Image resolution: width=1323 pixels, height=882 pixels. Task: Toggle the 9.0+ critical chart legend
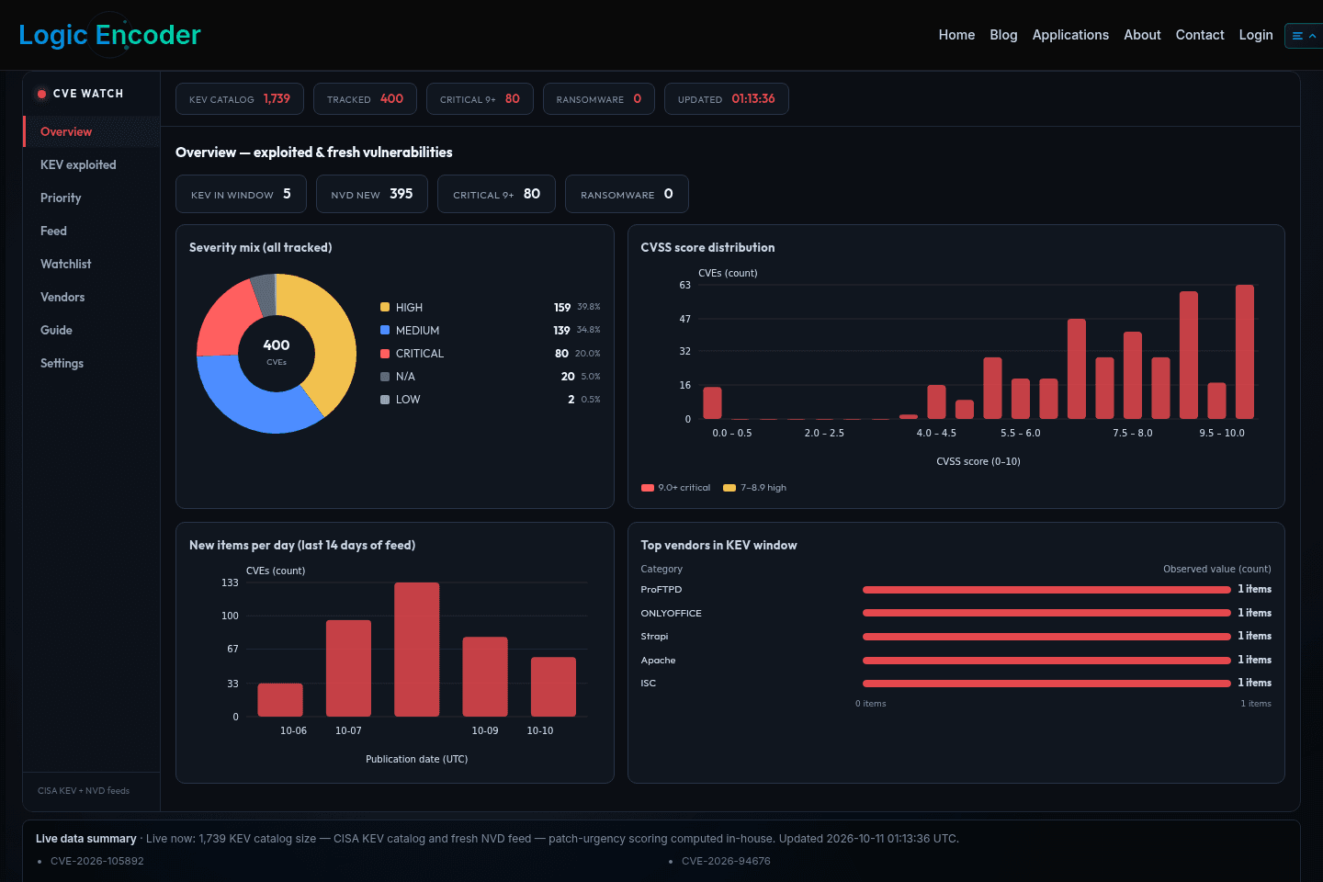coord(675,488)
